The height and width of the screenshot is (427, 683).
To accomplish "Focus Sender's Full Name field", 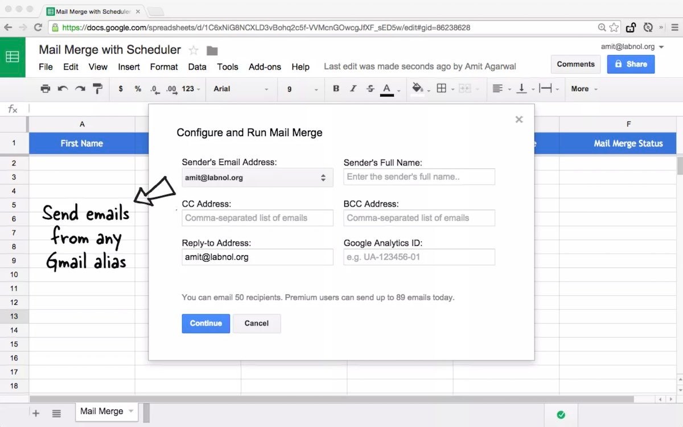I will [419, 177].
